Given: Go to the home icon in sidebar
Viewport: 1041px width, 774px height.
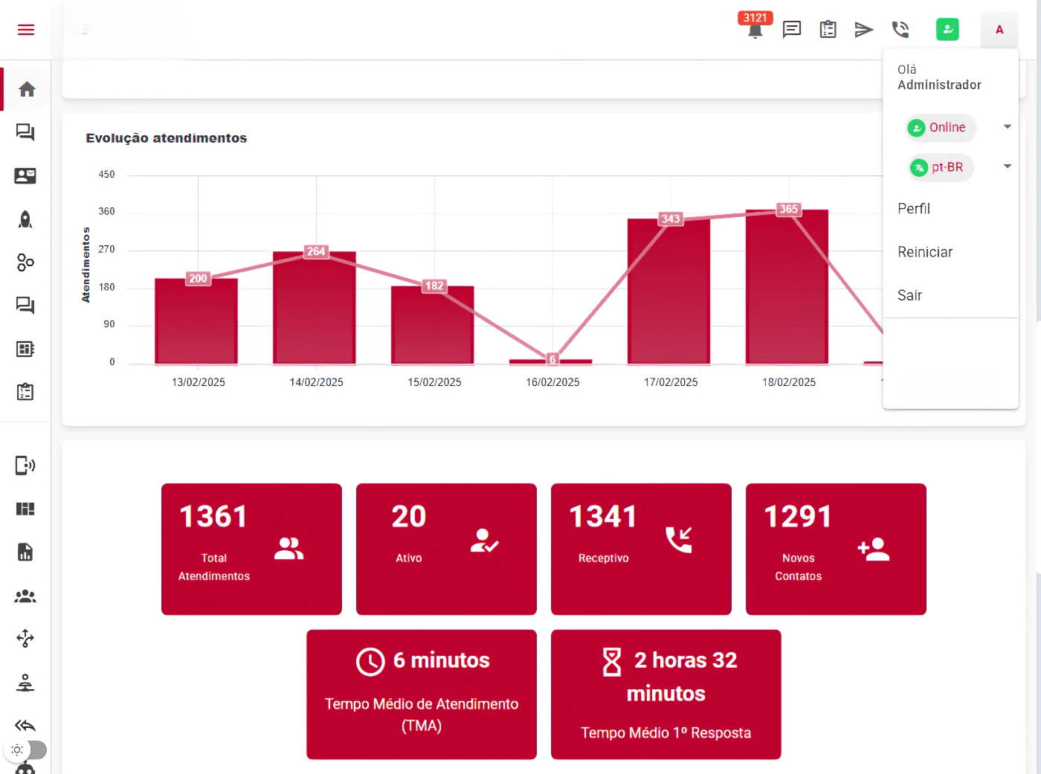Looking at the screenshot, I should 27,90.
